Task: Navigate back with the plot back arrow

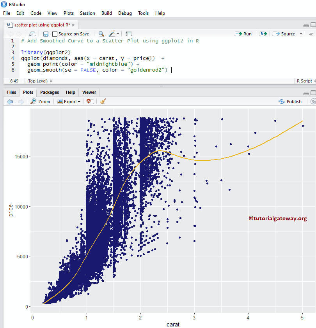Action: 10,102
